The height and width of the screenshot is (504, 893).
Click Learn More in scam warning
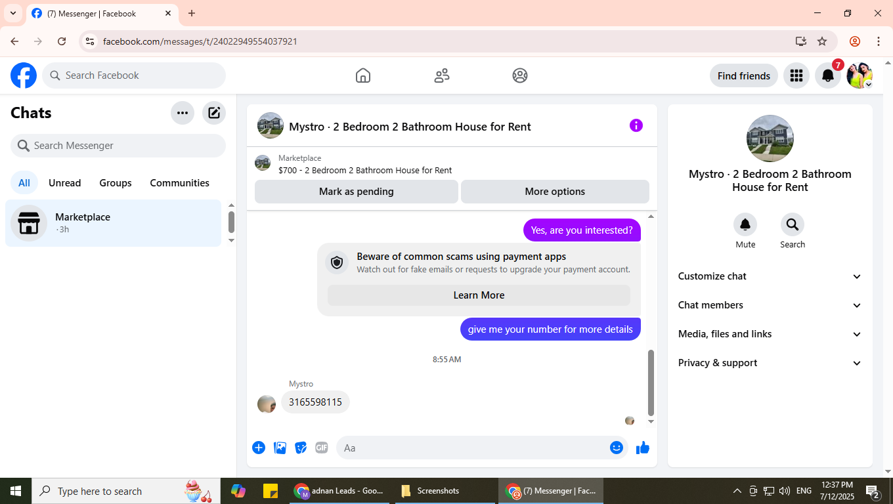479,295
